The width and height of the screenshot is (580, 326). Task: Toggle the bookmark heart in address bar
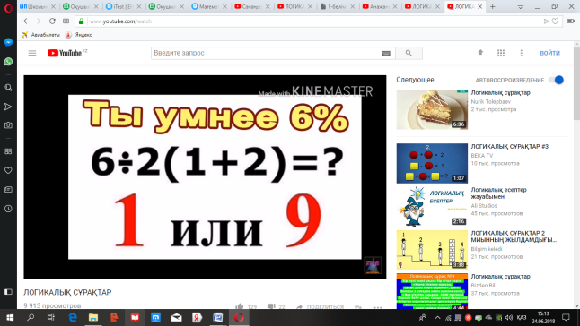555,21
